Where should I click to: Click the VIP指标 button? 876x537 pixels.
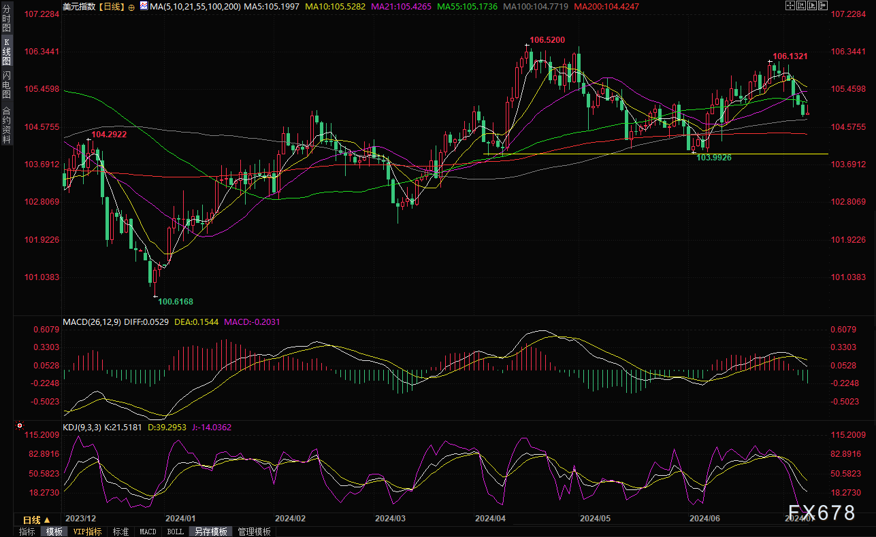(x=87, y=532)
